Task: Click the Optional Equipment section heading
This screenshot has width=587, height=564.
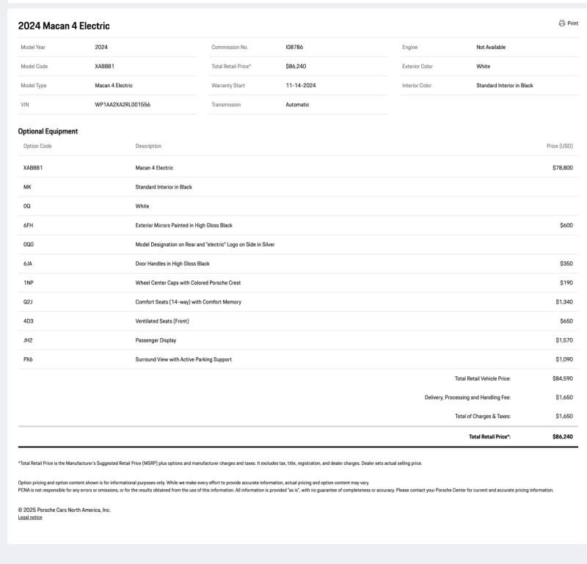Action: click(x=48, y=131)
